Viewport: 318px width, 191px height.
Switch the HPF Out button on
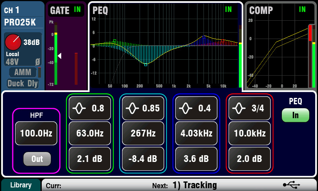[x=37, y=159]
